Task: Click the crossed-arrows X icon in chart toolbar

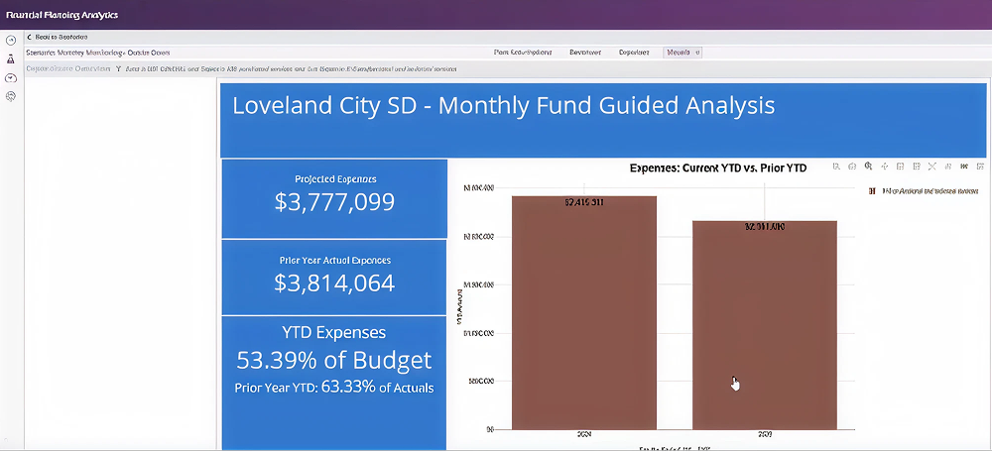Action: pos(931,167)
